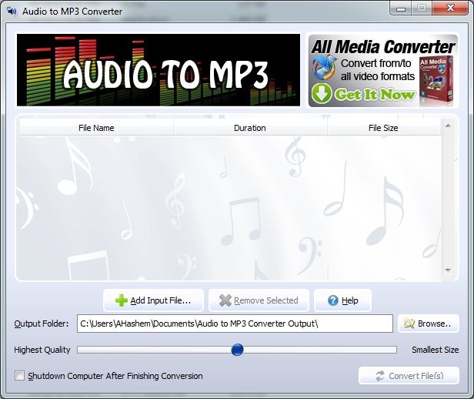The image size is (474, 399).
Task: Open Help
Action: [x=343, y=300]
